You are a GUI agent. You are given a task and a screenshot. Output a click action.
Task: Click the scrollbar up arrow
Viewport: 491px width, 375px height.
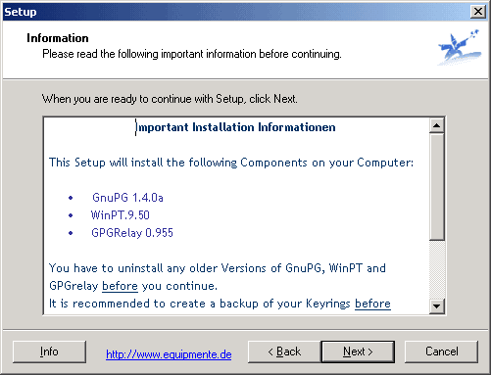point(437,125)
